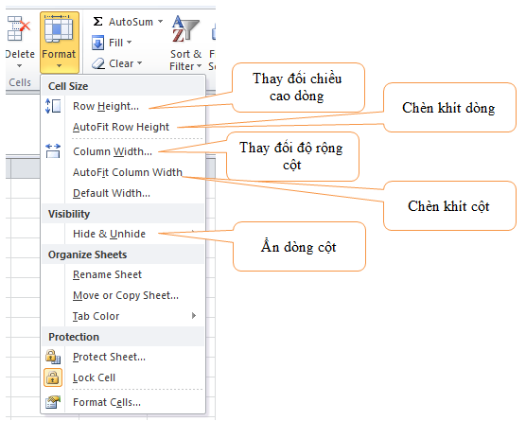Click the AutoSum sigma icon
Screen dimensions: 526x421
point(97,22)
